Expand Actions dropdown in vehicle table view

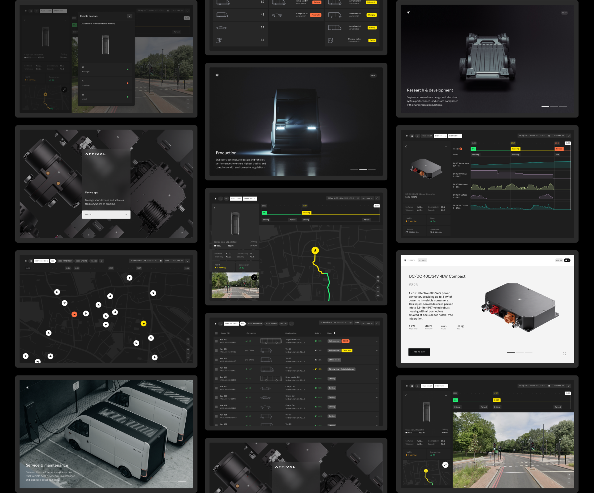click(368, 323)
